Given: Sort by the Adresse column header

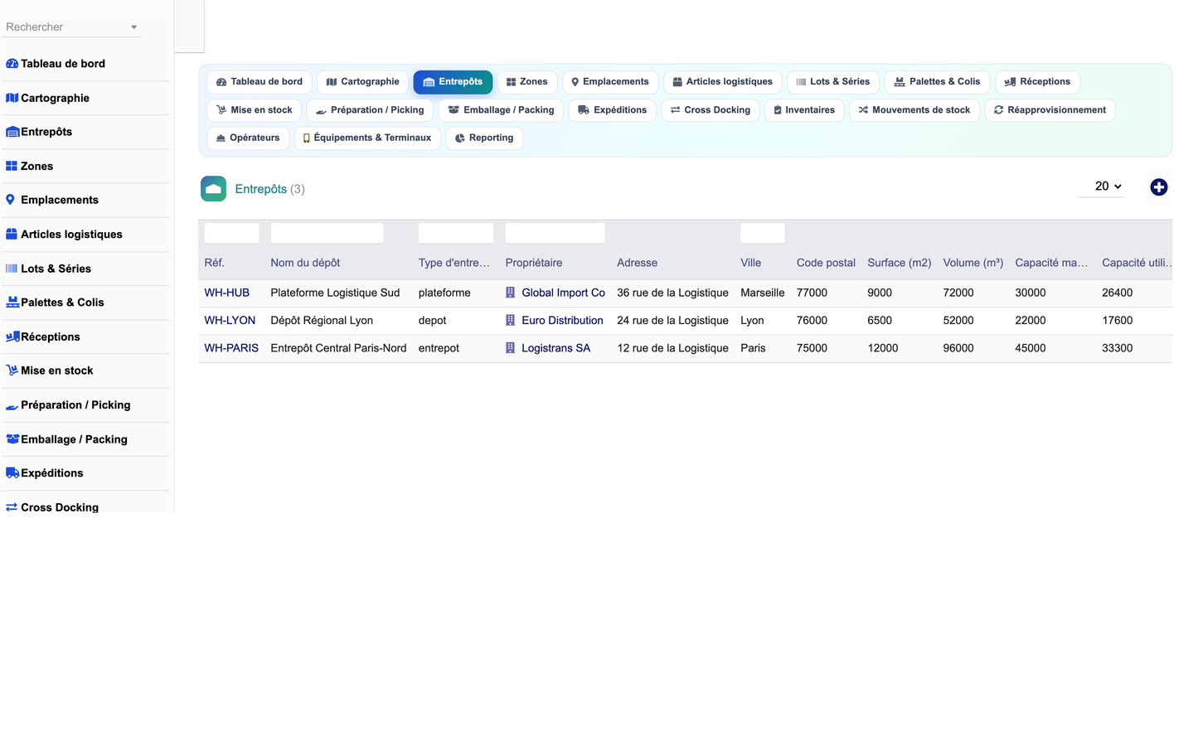Looking at the screenshot, I should (638, 263).
